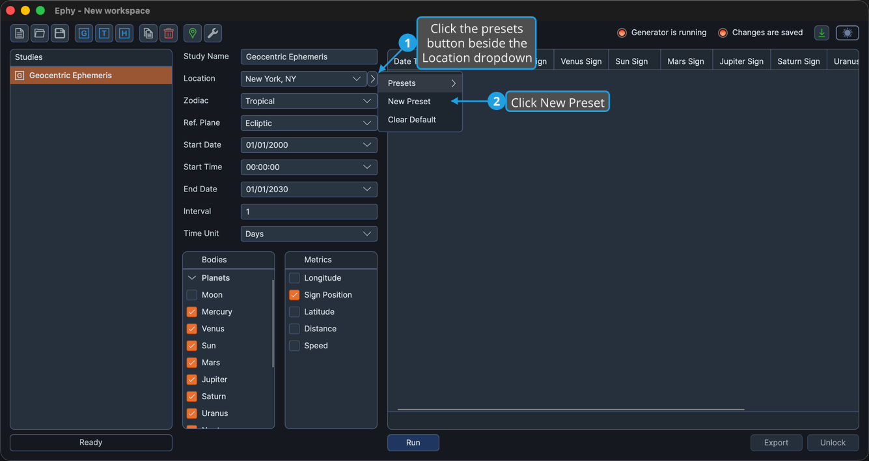Uncheck the Mars body
This screenshot has width=869, height=461.
point(192,363)
